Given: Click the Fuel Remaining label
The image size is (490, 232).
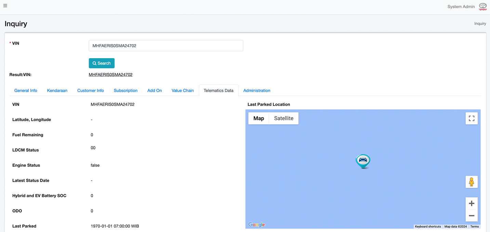Looking at the screenshot, I should click(28, 135).
